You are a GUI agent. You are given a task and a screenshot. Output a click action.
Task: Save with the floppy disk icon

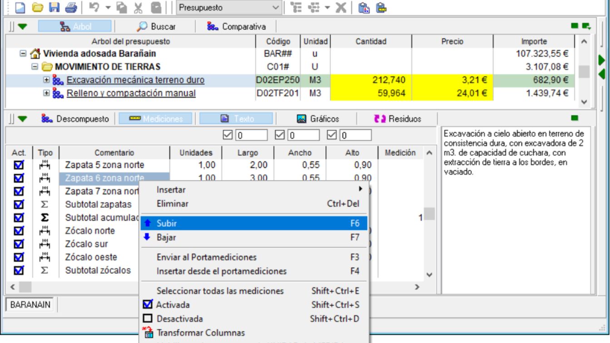(x=54, y=8)
